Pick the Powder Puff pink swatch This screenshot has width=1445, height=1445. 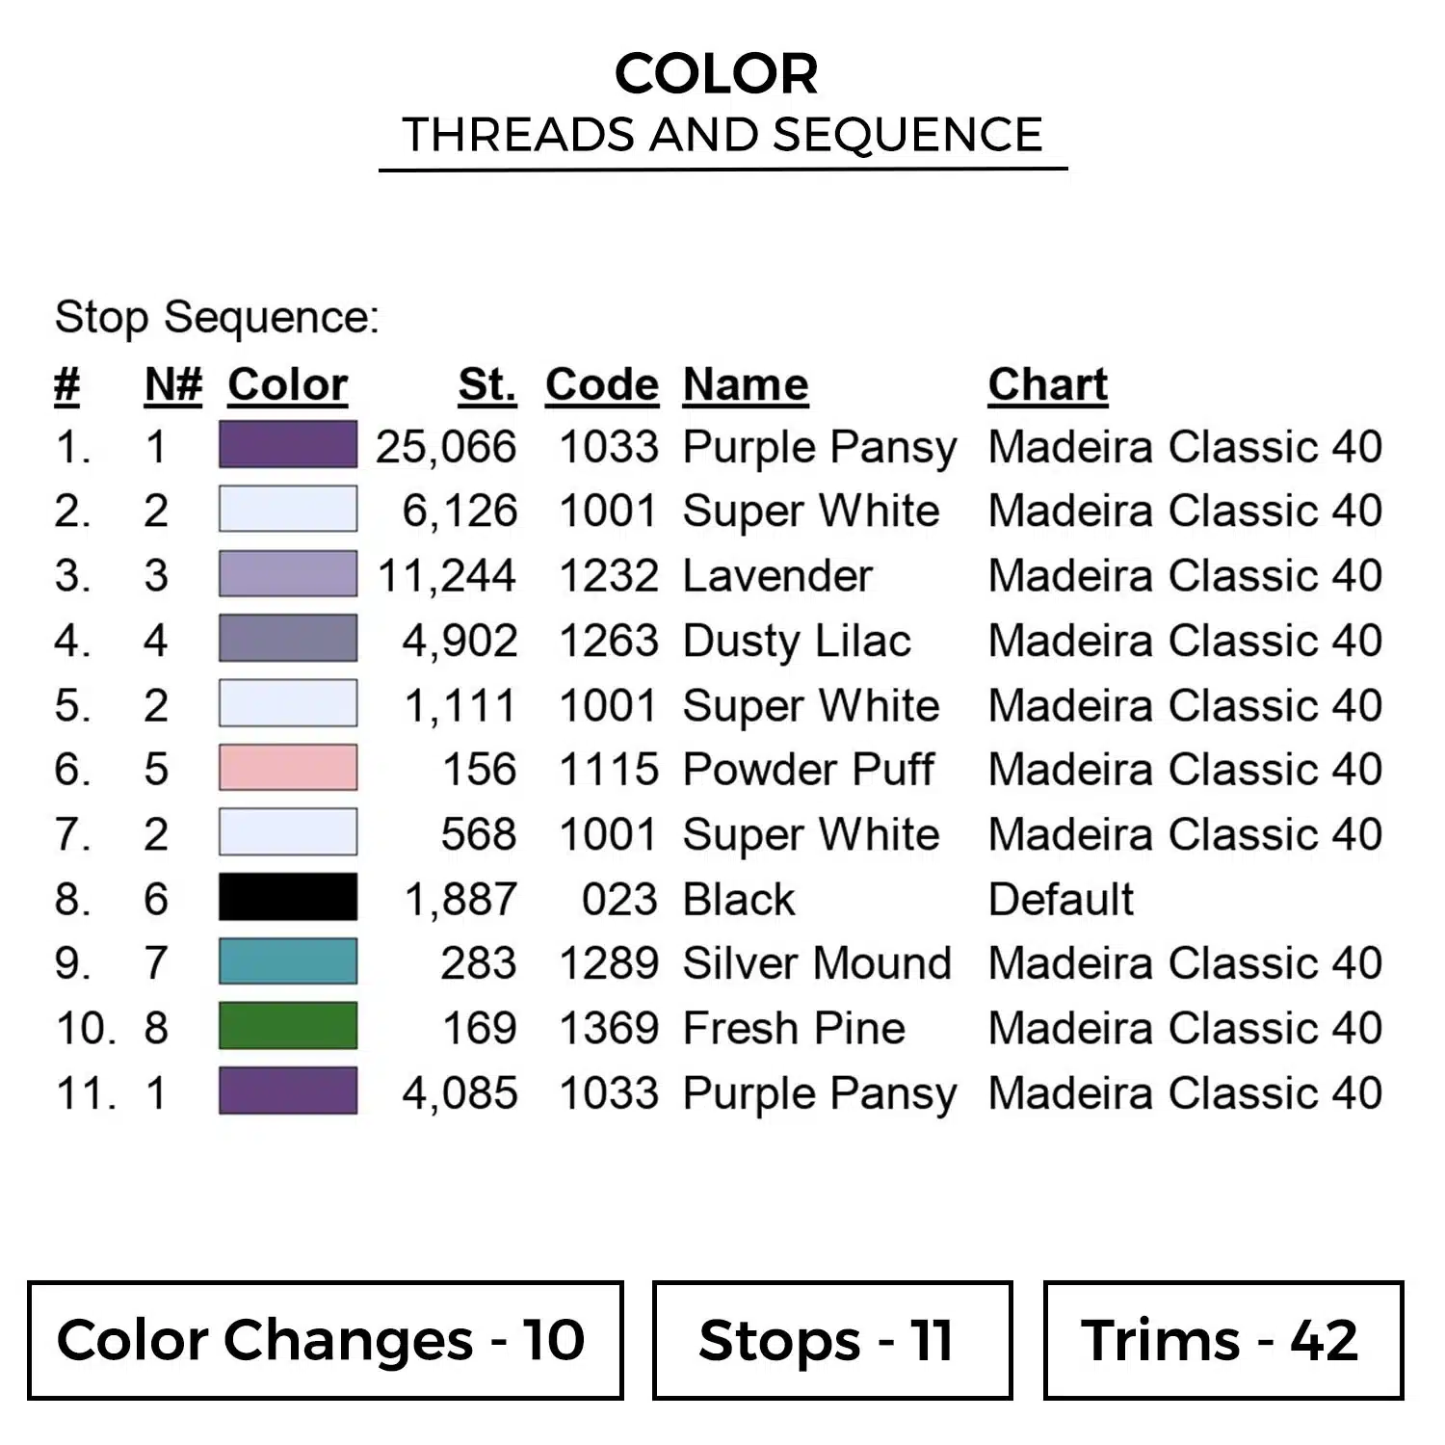pos(288,769)
